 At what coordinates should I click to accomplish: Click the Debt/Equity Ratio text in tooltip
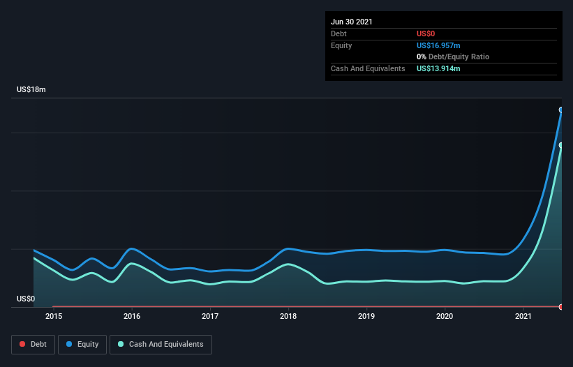[457, 57]
